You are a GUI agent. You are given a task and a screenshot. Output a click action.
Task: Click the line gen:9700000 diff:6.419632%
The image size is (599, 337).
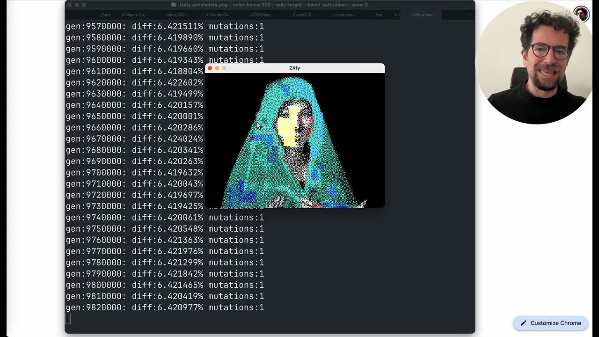pyautogui.click(x=135, y=173)
